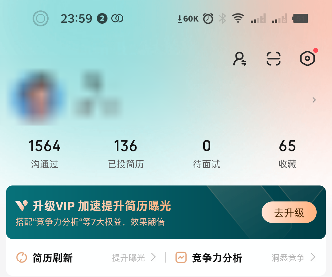
Task: Tap the VIP logo on the banner
Action: point(22,205)
